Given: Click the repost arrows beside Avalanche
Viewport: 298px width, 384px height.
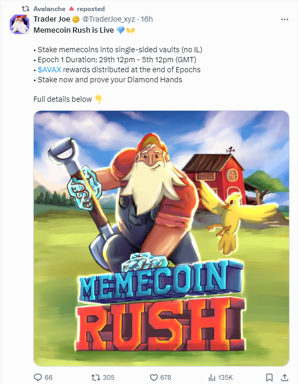Looking at the screenshot, I should point(26,9).
